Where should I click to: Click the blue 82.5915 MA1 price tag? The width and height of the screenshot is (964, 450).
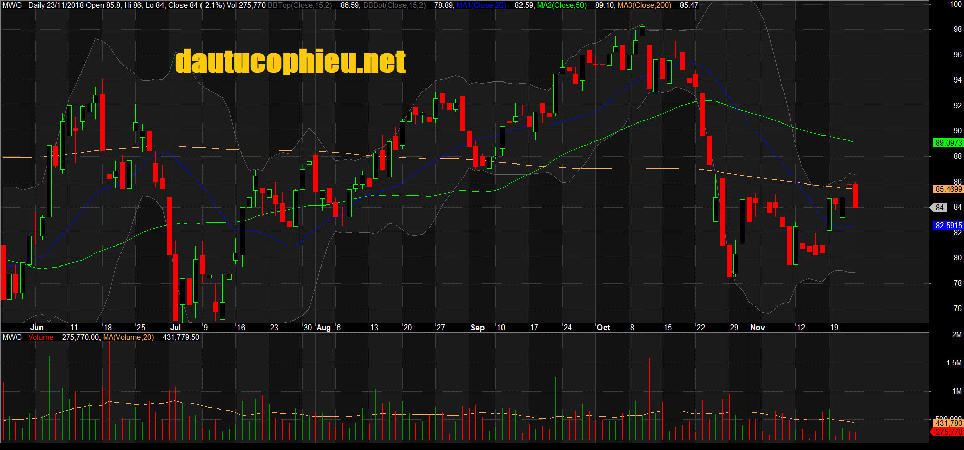click(948, 226)
